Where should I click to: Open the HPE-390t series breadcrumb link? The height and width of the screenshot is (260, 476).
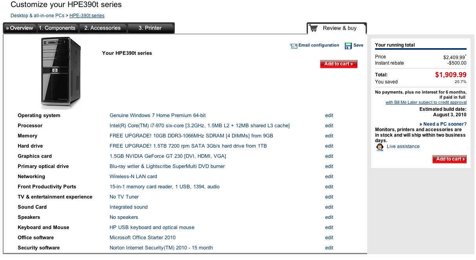click(87, 16)
